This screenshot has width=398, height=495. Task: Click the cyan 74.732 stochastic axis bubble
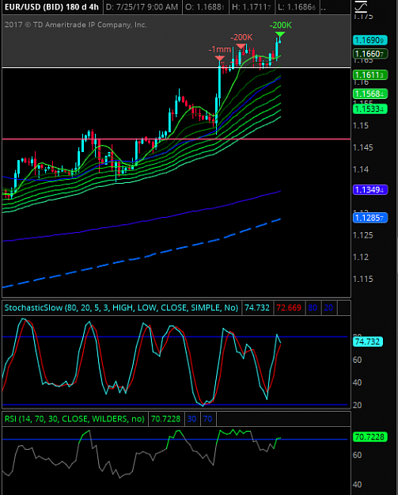368,341
